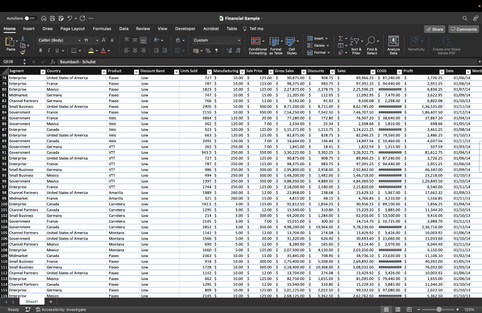Toggle Bold formatting
The height and width of the screenshot is (313, 482).
(40, 50)
